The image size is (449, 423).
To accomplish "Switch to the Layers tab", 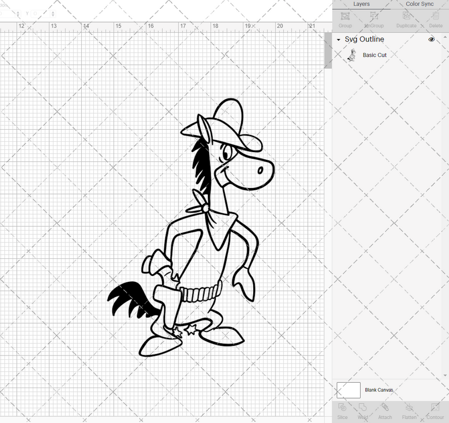I will pos(361,4).
